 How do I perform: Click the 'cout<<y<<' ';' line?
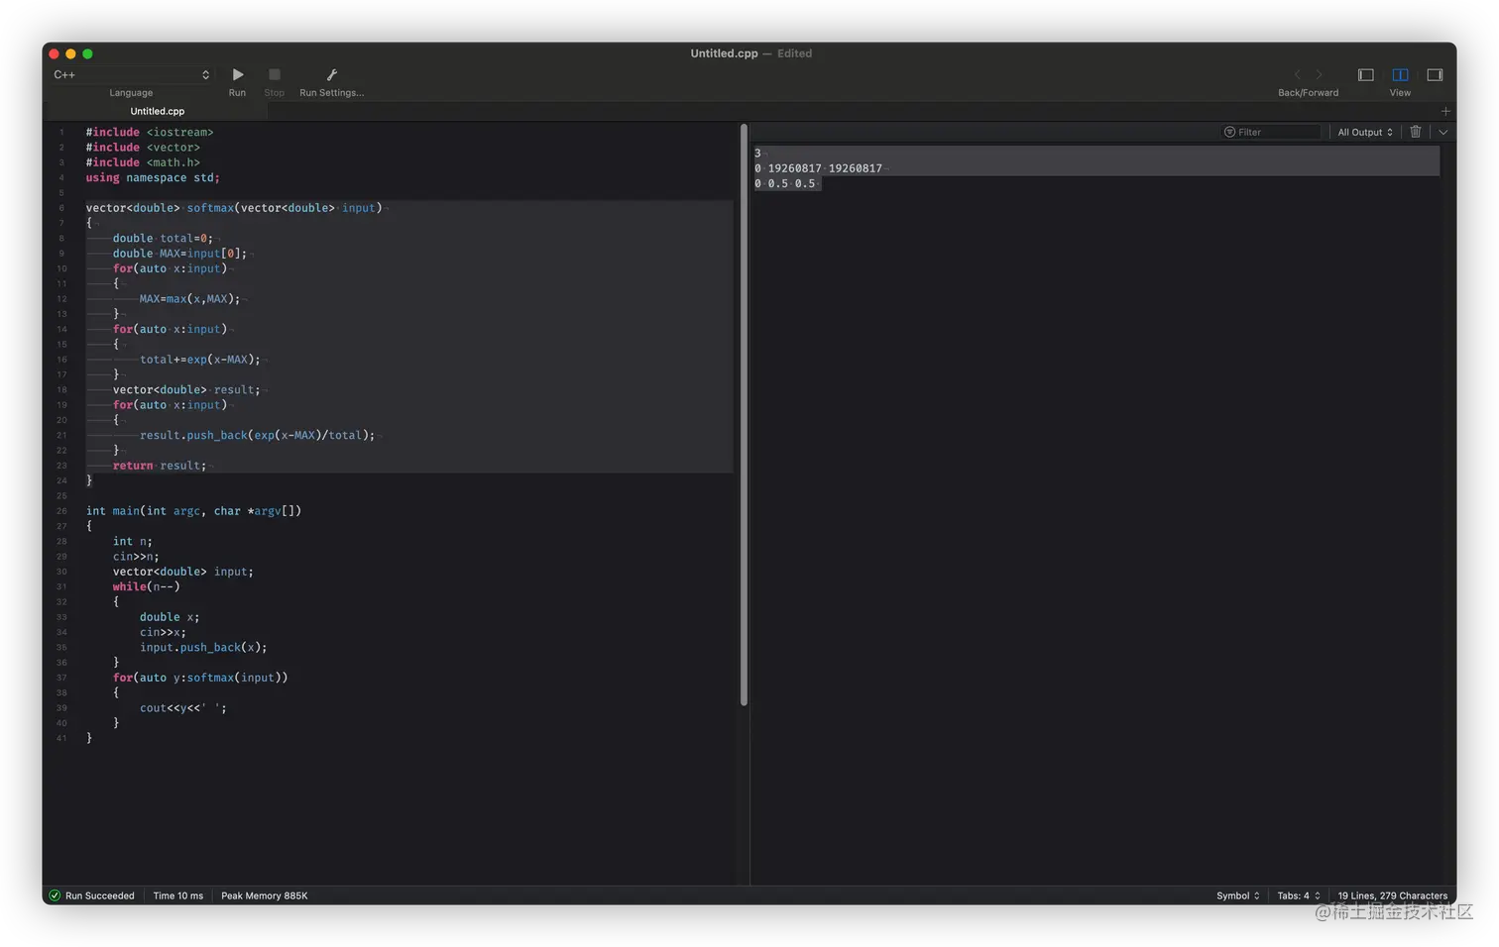(x=182, y=708)
